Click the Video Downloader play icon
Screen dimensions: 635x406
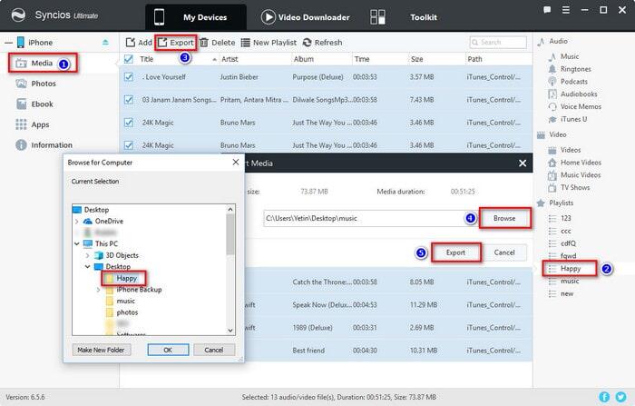[x=269, y=17]
